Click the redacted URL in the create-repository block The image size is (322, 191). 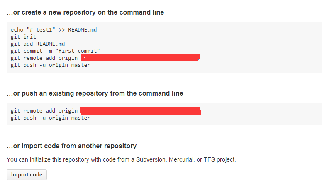(x=140, y=58)
